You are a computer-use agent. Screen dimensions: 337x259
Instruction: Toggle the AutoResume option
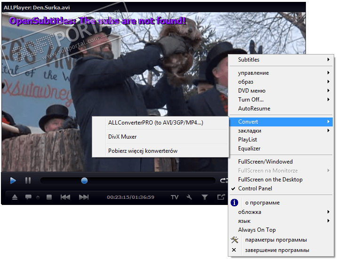click(x=281, y=109)
